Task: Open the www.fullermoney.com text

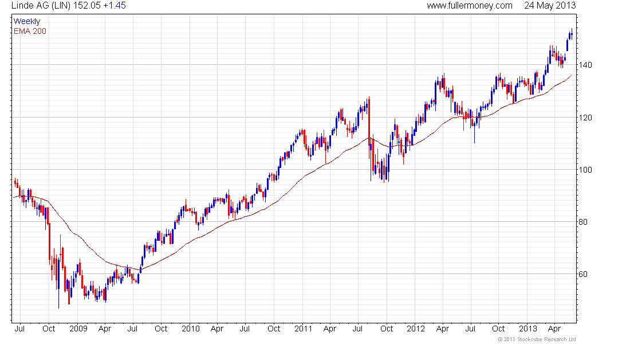Action: point(470,6)
